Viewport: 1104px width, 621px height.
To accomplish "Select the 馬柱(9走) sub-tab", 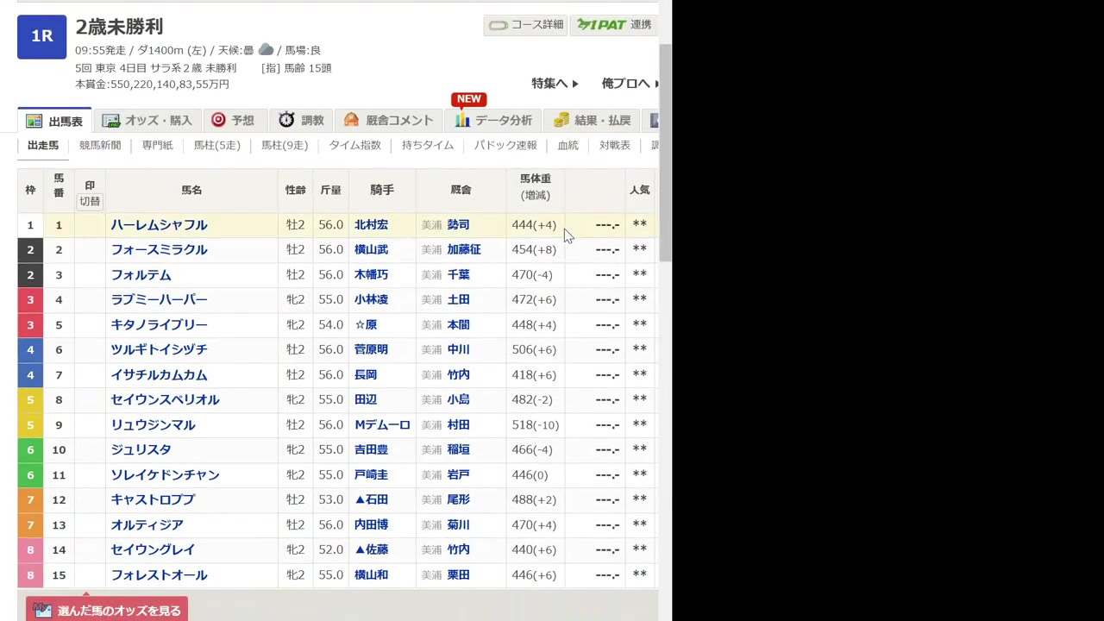I will click(285, 145).
